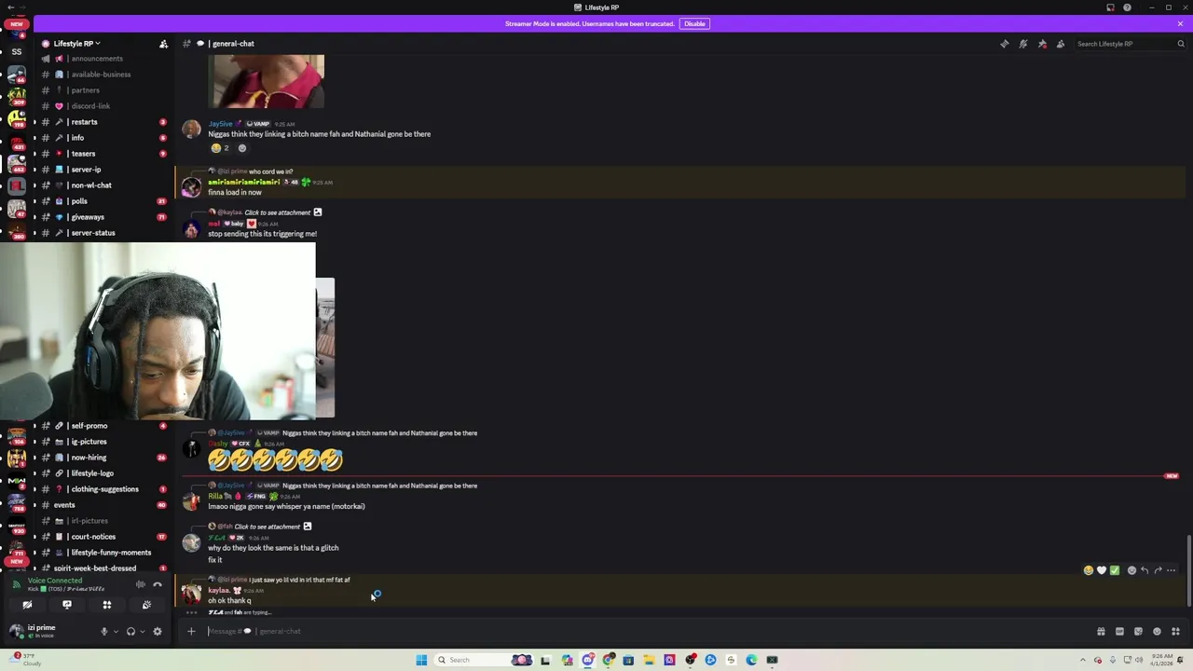This screenshot has height=671, width=1193.
Task: Open the Lifestyle RP server dropdown
Action: tap(76, 43)
